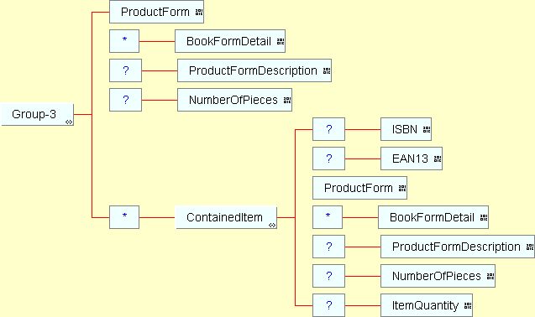Click the content icon beside ISBN
Viewport: 535px width, 317px height.
pos(427,129)
